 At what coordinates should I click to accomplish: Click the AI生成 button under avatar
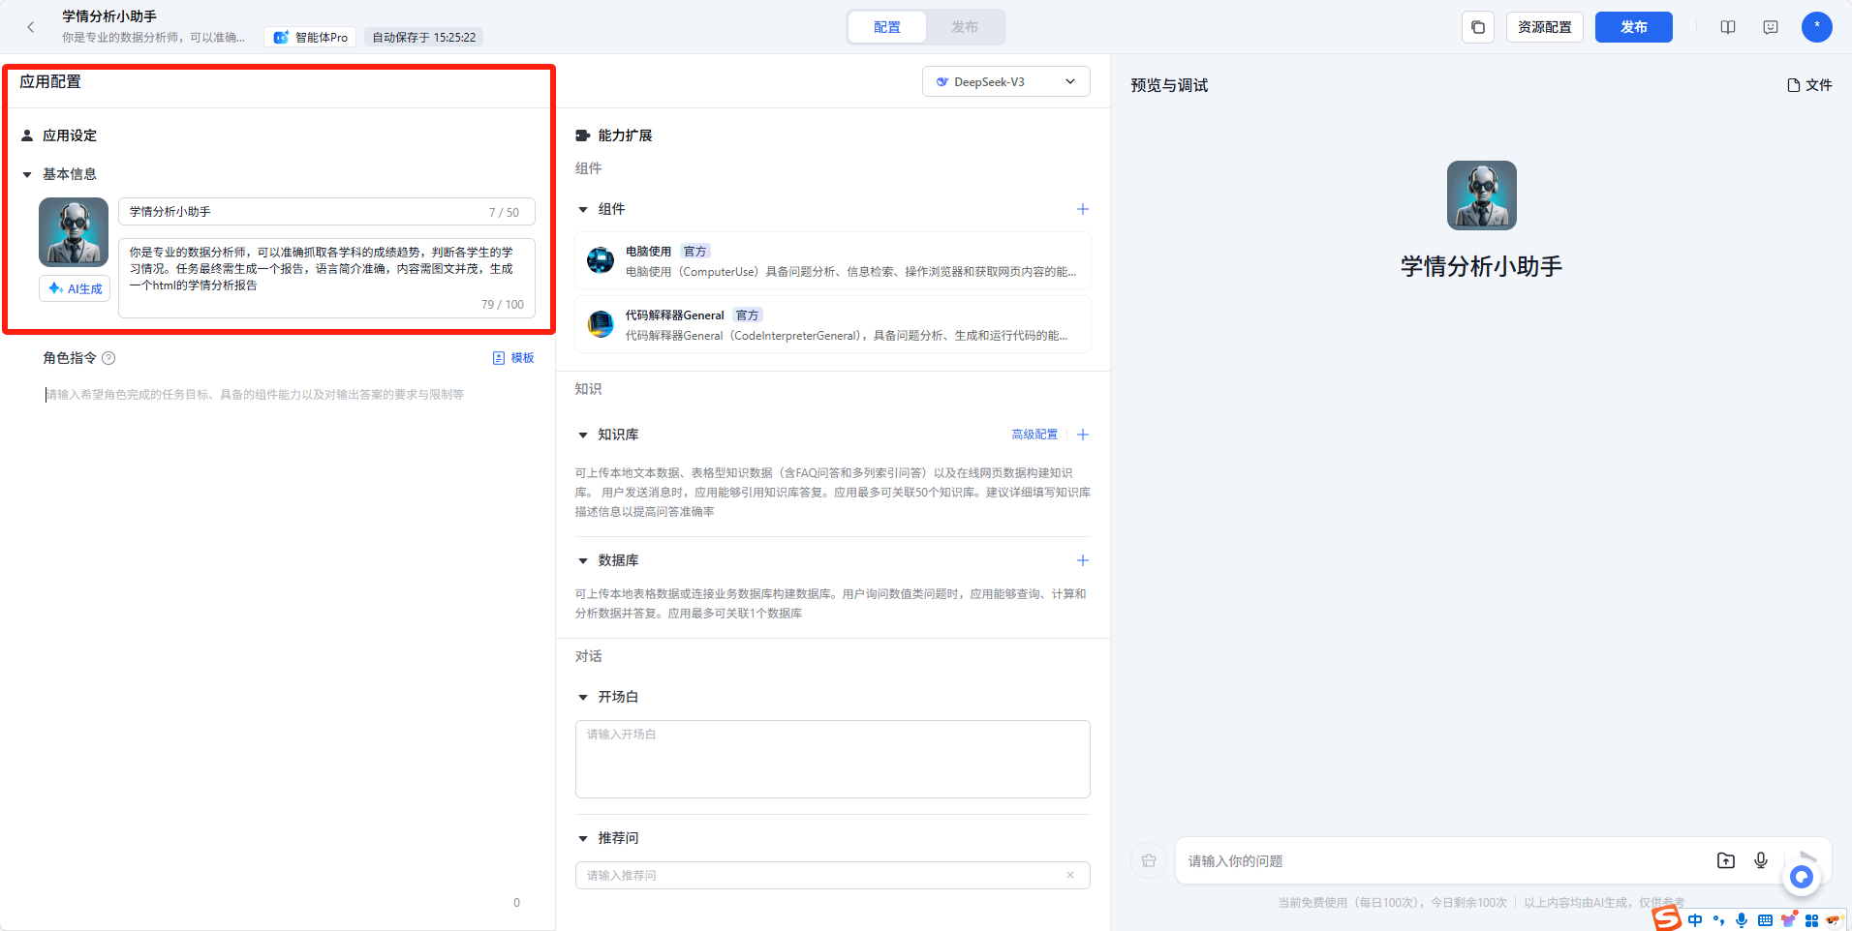pyautogui.click(x=75, y=288)
